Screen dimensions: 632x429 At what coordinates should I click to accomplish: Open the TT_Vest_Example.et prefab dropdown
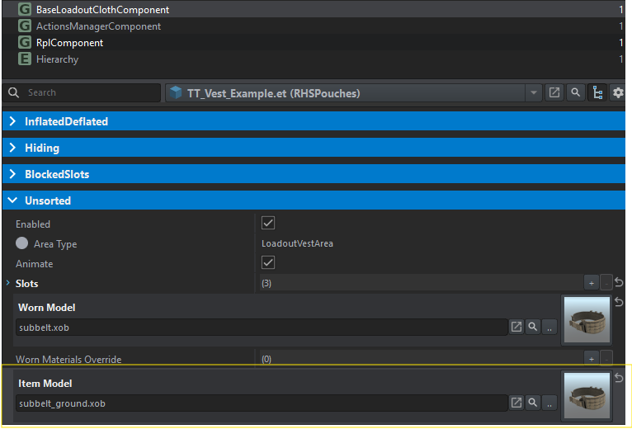(x=534, y=93)
